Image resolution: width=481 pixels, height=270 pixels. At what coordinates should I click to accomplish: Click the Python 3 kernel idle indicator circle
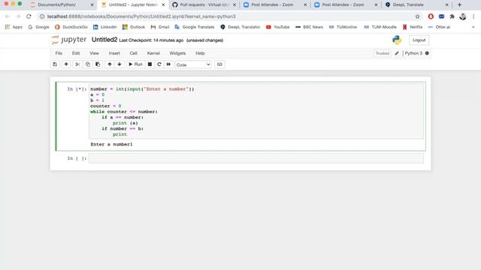click(427, 53)
